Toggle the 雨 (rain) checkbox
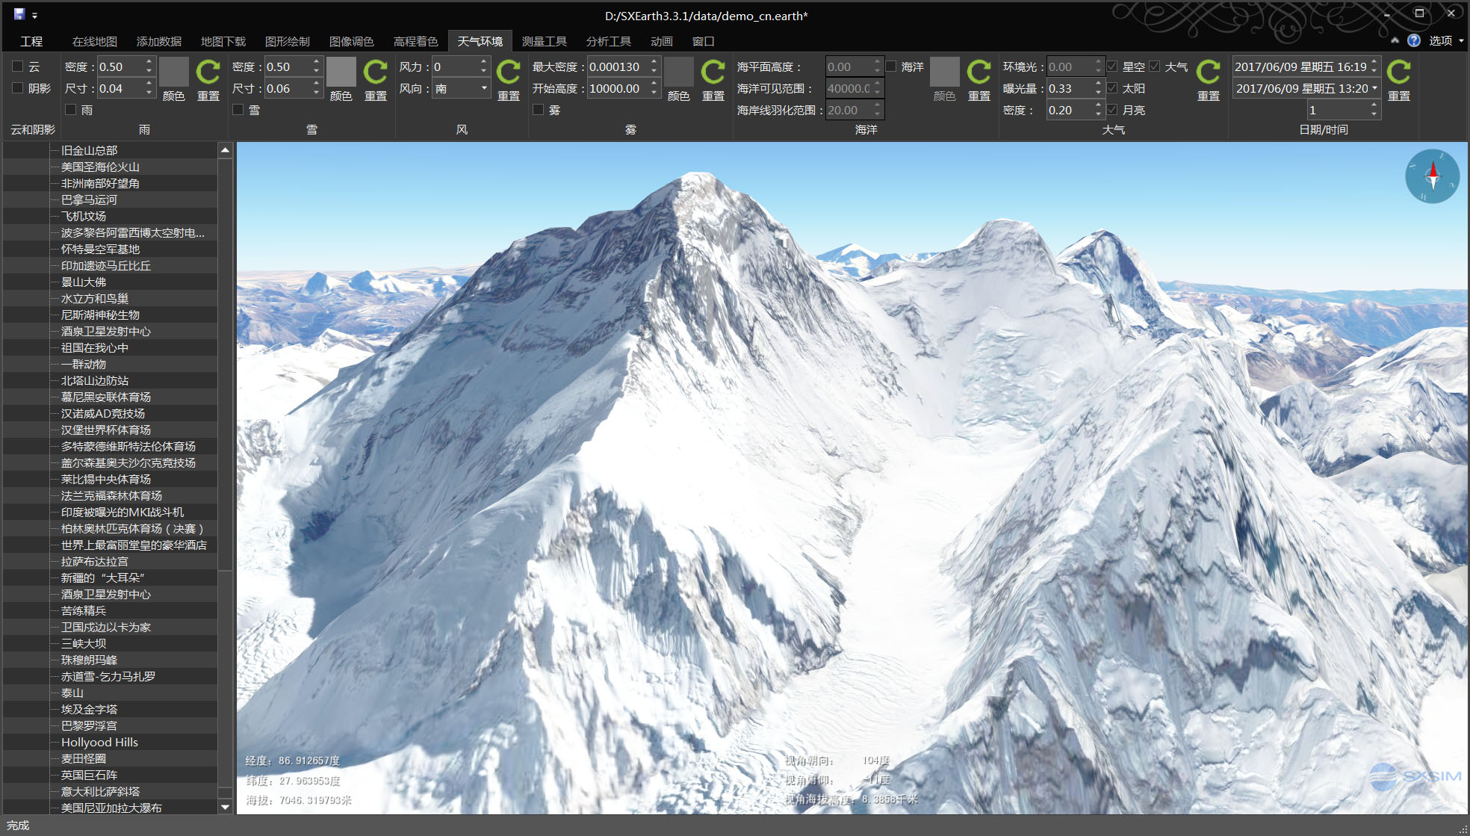This screenshot has height=836, width=1470. click(71, 110)
